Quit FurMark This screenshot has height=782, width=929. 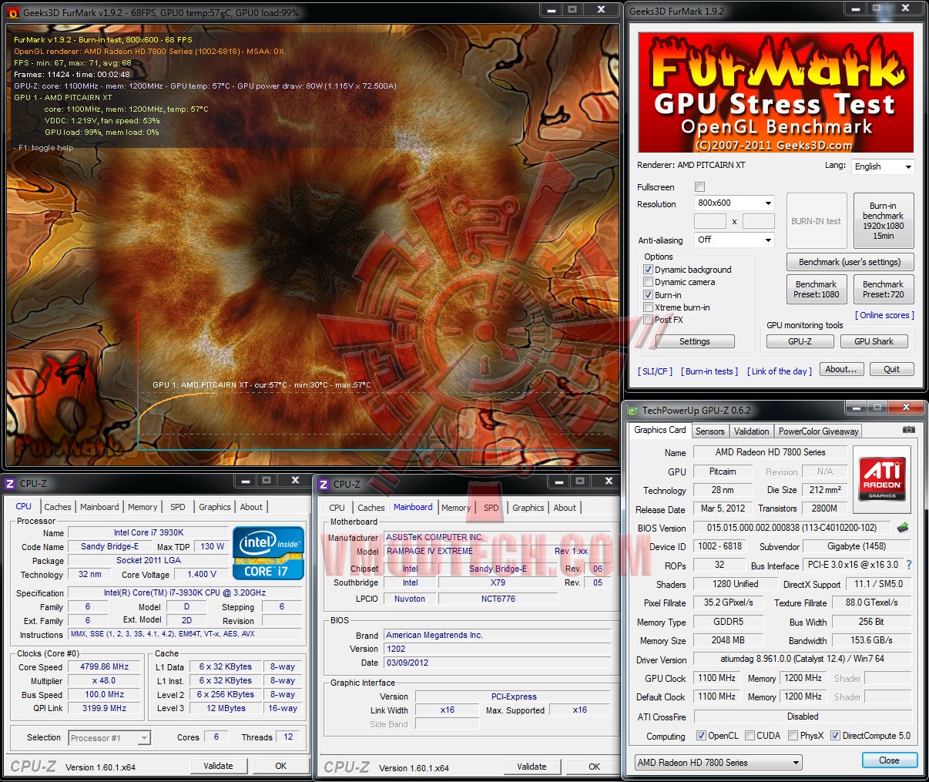click(x=892, y=369)
